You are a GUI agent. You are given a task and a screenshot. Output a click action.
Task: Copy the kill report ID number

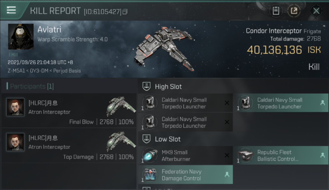tap(125, 12)
